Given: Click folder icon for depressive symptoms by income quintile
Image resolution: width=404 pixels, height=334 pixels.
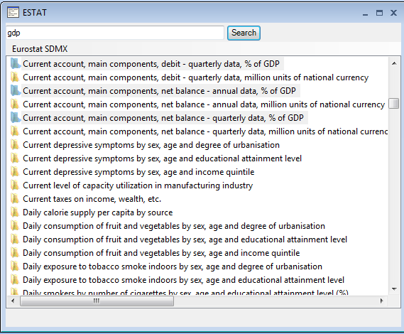Looking at the screenshot, I should coord(15,172).
